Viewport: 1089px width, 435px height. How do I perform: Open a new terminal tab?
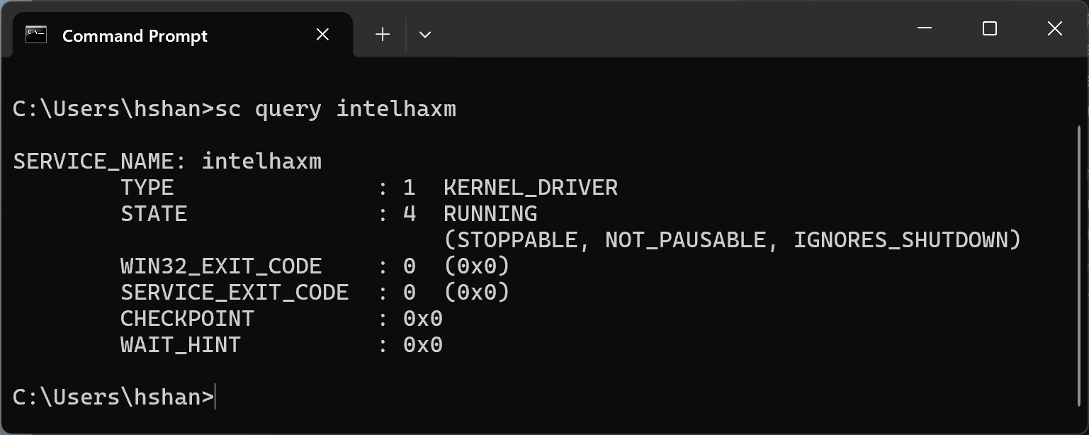click(383, 35)
